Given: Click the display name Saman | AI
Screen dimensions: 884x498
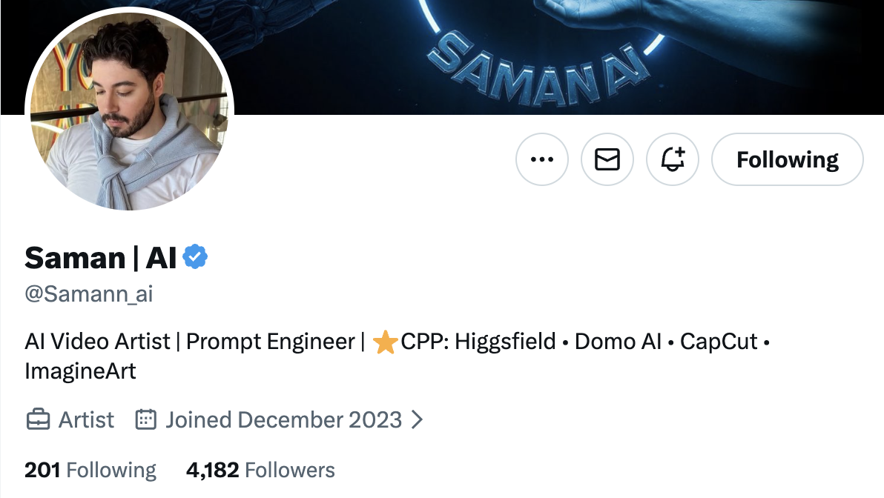Looking at the screenshot, I should 101,258.
